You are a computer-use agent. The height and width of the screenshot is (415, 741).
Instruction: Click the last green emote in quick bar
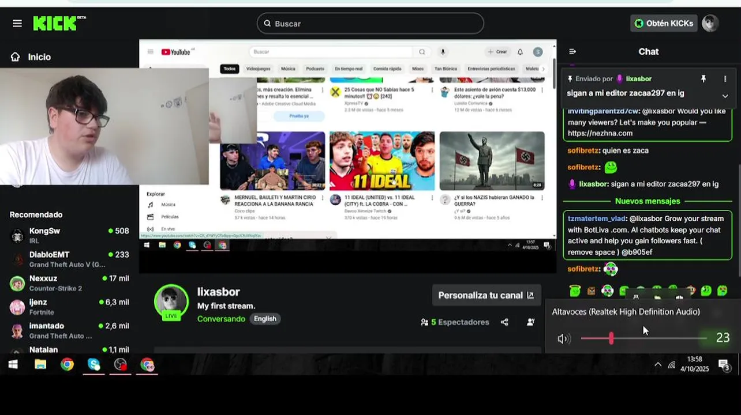(722, 291)
